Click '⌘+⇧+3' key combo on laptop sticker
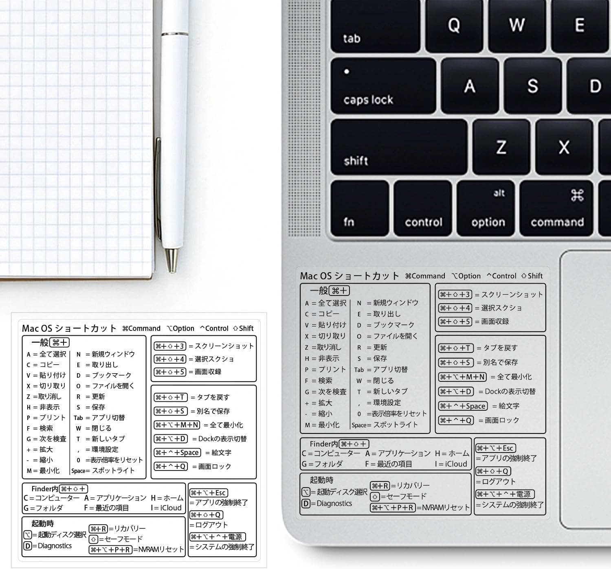 coord(455,294)
